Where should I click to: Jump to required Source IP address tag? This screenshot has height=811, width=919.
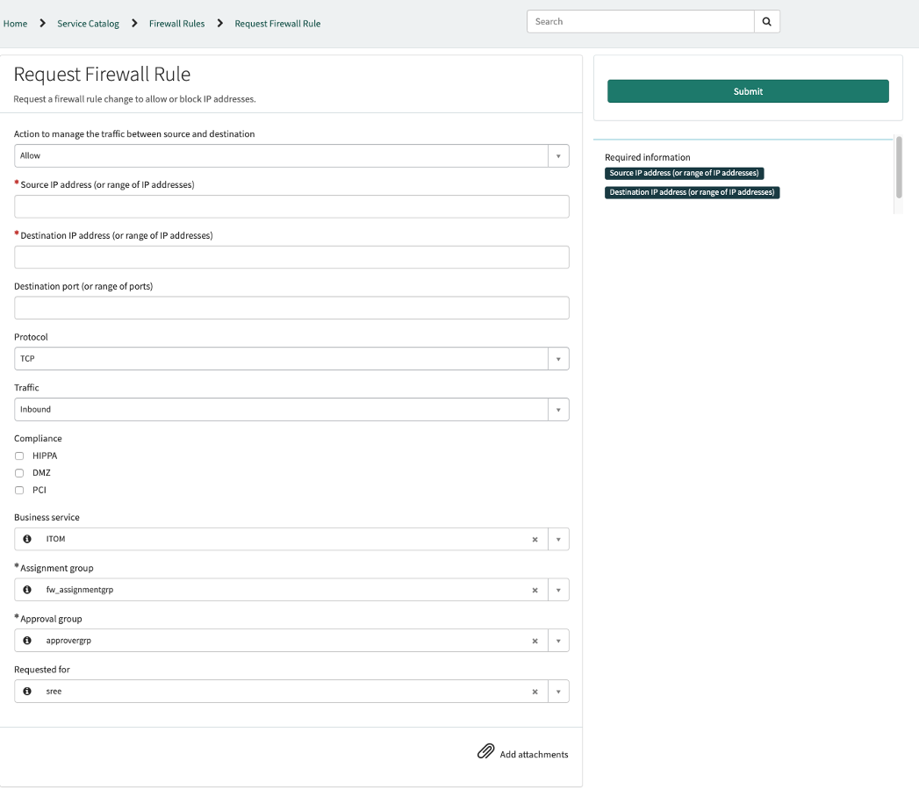point(684,173)
